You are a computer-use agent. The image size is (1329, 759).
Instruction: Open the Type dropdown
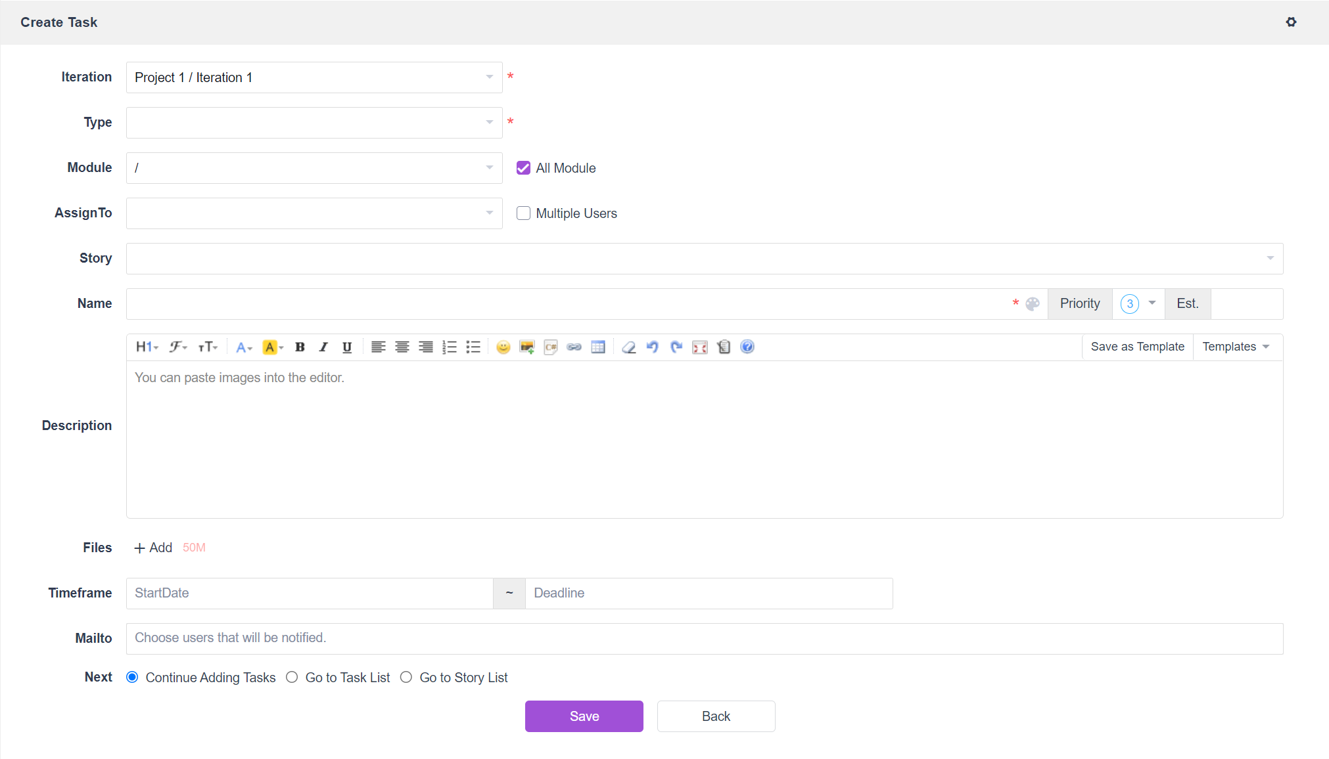(314, 123)
